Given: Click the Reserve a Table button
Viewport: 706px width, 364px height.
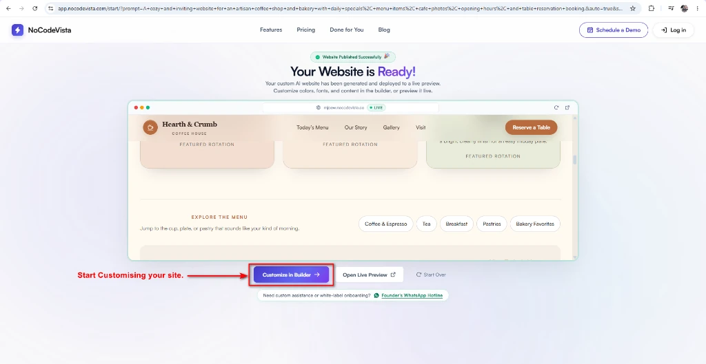Looking at the screenshot, I should click(531, 127).
